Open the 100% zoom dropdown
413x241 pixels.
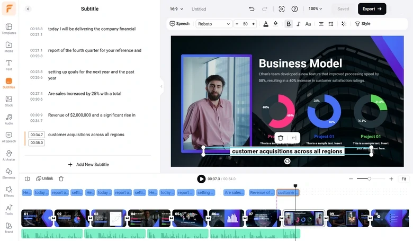point(315,8)
